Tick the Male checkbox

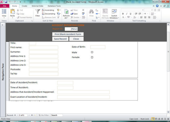(92, 52)
